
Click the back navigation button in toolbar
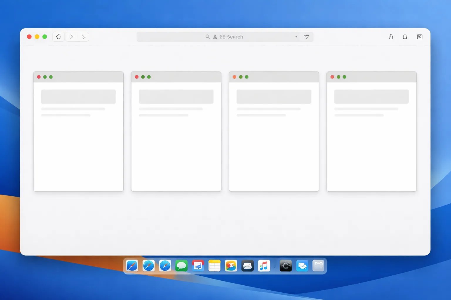coord(58,37)
